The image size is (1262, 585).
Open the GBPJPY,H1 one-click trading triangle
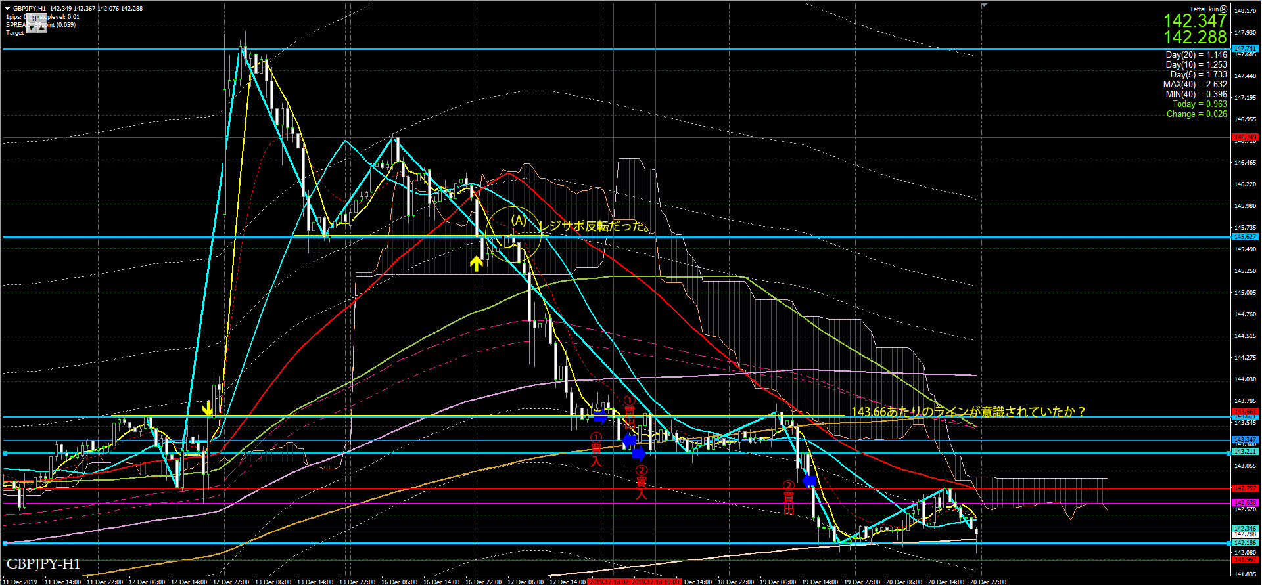(8, 9)
